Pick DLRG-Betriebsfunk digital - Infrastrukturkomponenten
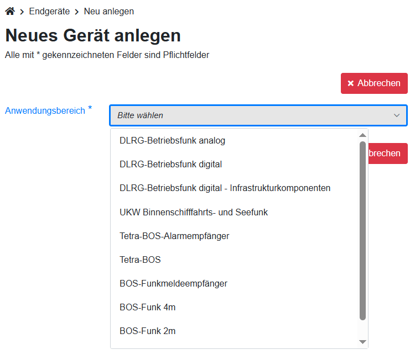This screenshot has width=415, height=360. tap(235, 188)
